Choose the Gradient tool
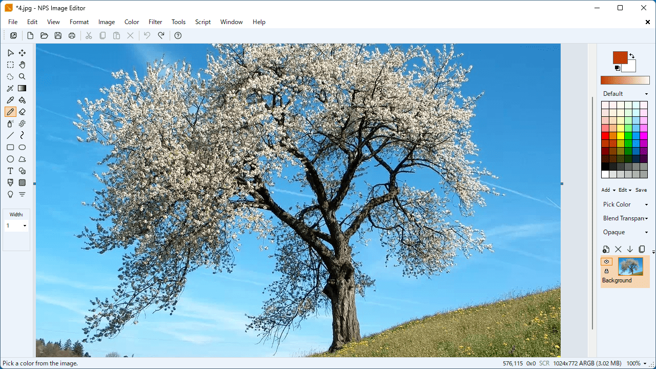The width and height of the screenshot is (656, 369). (x=22, y=88)
